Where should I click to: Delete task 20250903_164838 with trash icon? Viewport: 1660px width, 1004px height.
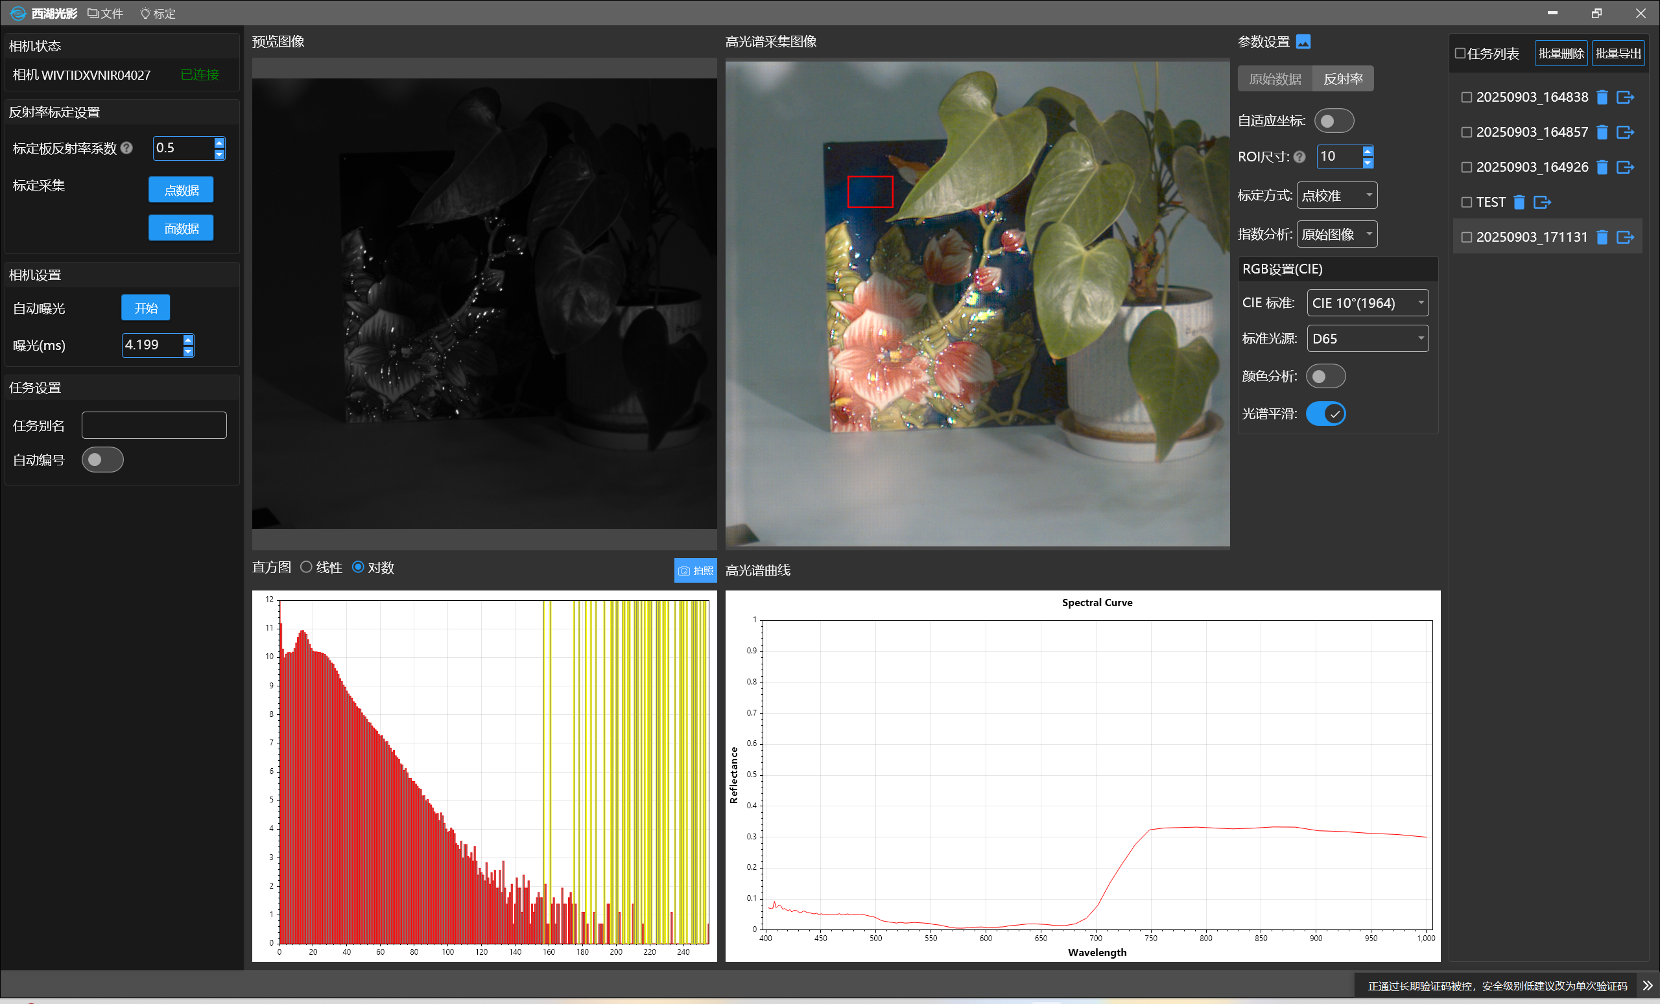1602,98
